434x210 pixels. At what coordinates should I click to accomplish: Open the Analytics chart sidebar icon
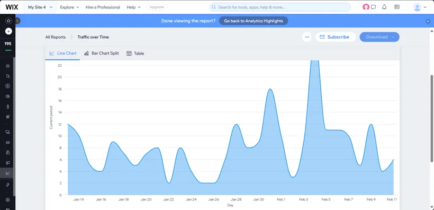tap(8, 173)
